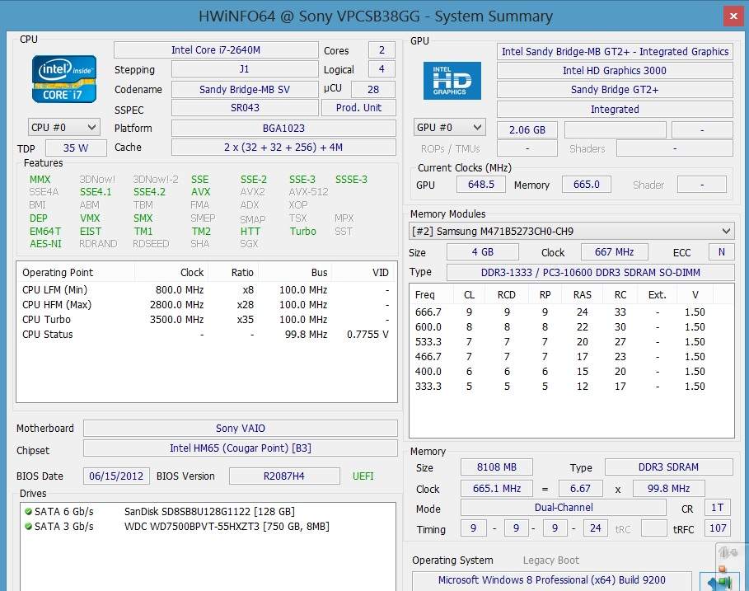Select the SanDisk SD8SB8U128G1122 drive entry
The height and width of the screenshot is (591, 749).
click(x=209, y=512)
